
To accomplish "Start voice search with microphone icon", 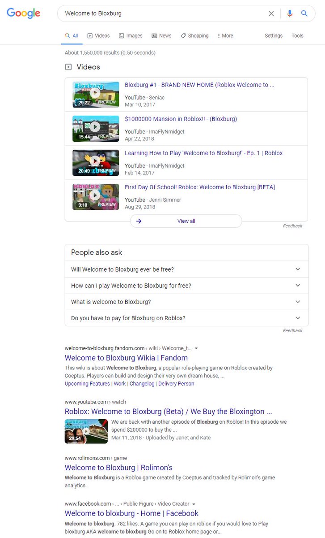I will pos(290,13).
